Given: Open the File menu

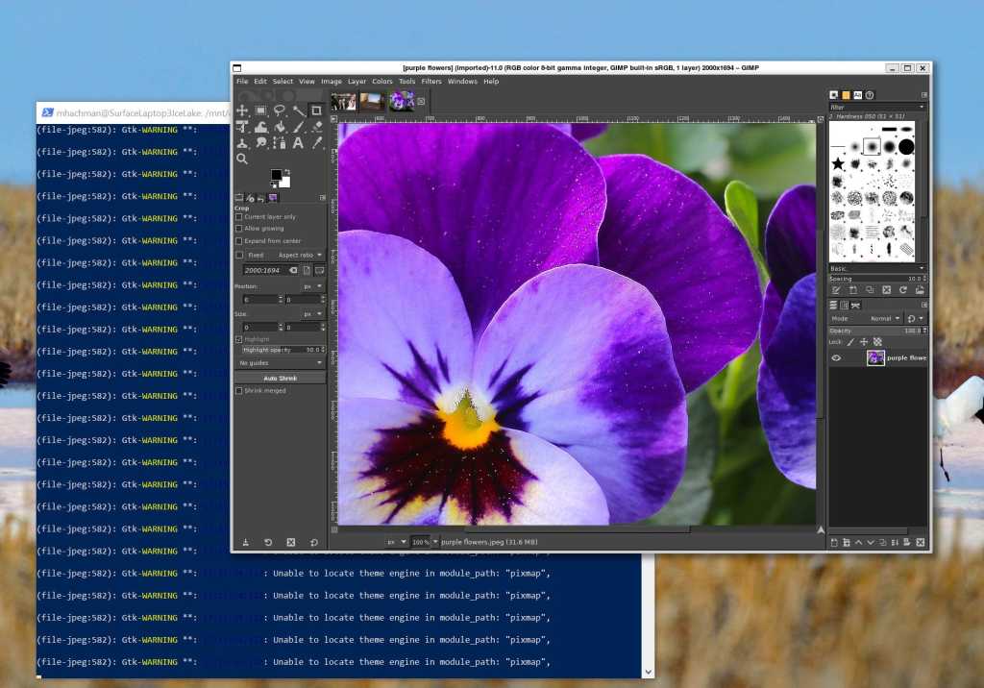Looking at the screenshot, I should coord(242,82).
